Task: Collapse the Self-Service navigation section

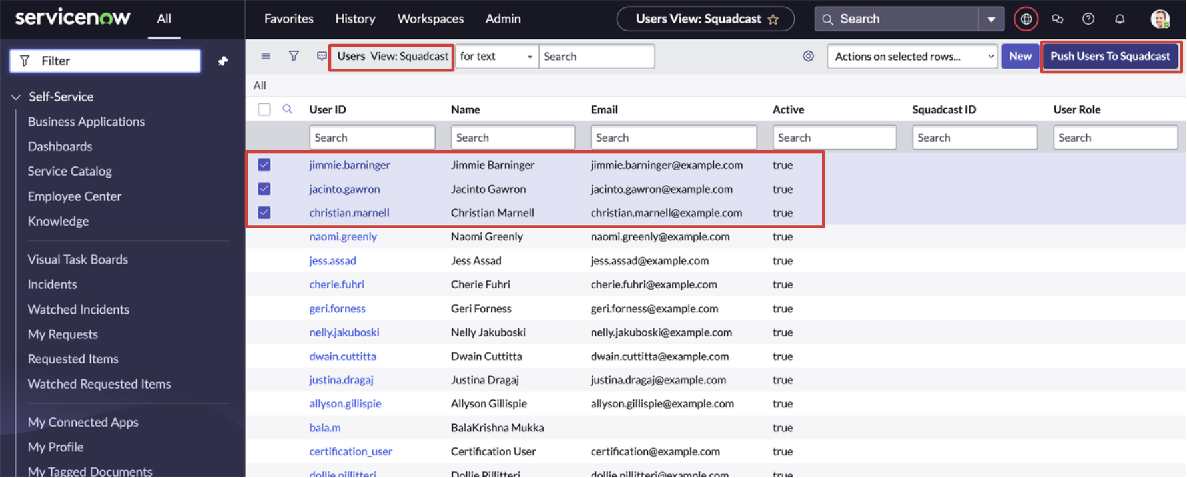Action: click(x=16, y=97)
